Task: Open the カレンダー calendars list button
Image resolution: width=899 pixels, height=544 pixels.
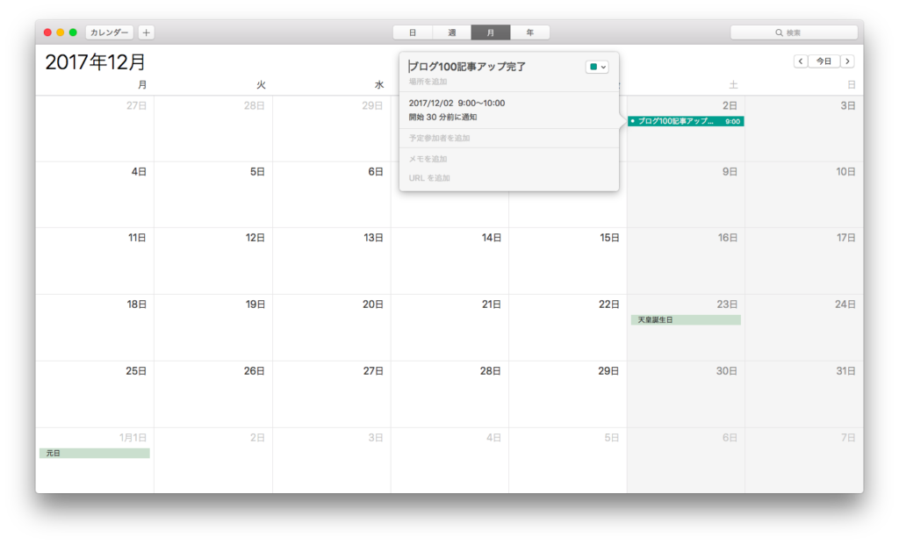Action: [x=110, y=32]
